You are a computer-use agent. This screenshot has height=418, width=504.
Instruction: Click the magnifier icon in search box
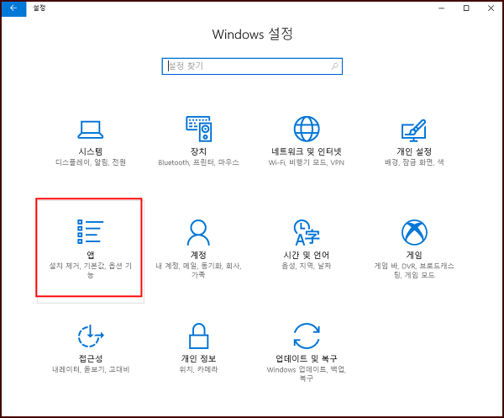tap(334, 66)
